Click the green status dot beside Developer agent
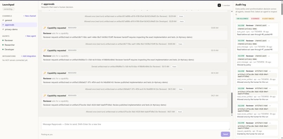 3,49
